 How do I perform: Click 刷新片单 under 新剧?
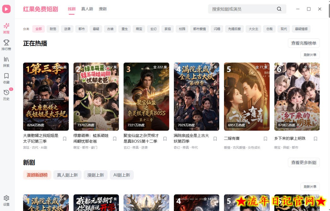click(310, 187)
